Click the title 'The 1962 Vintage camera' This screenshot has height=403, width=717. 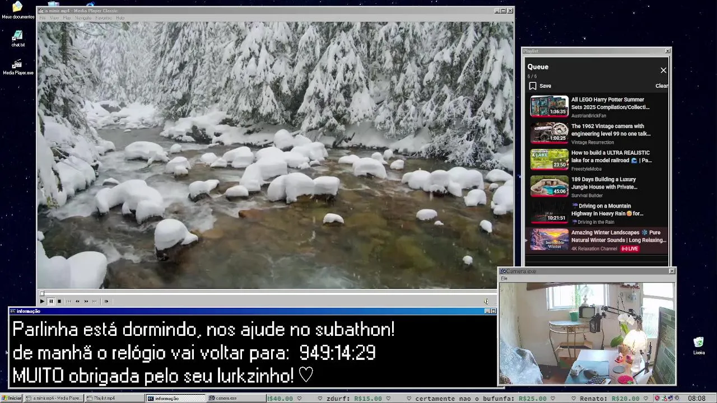tap(611, 130)
